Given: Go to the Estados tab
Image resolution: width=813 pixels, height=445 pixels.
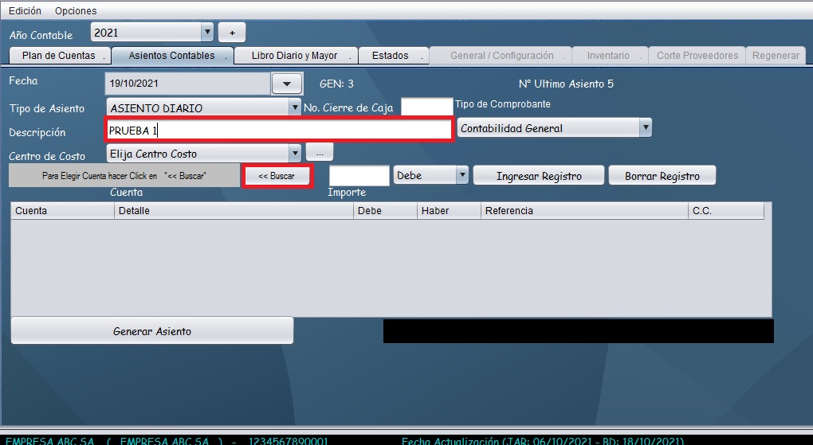Looking at the screenshot, I should (x=391, y=56).
